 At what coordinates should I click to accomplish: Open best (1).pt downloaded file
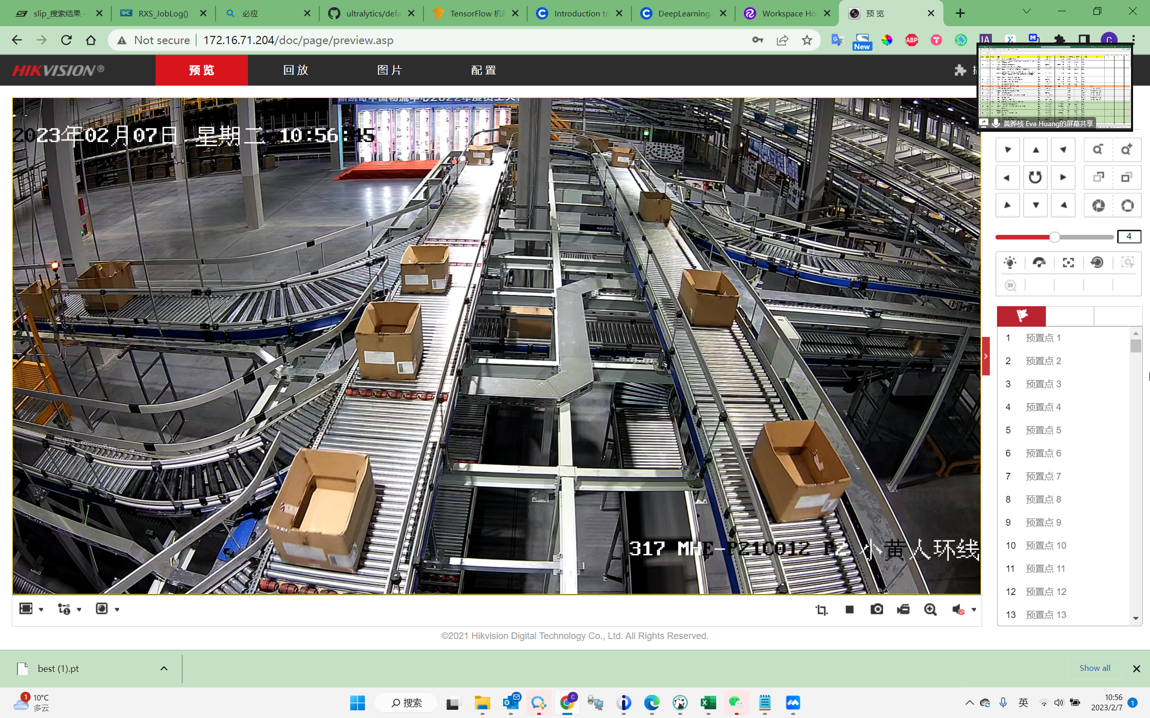(58, 668)
